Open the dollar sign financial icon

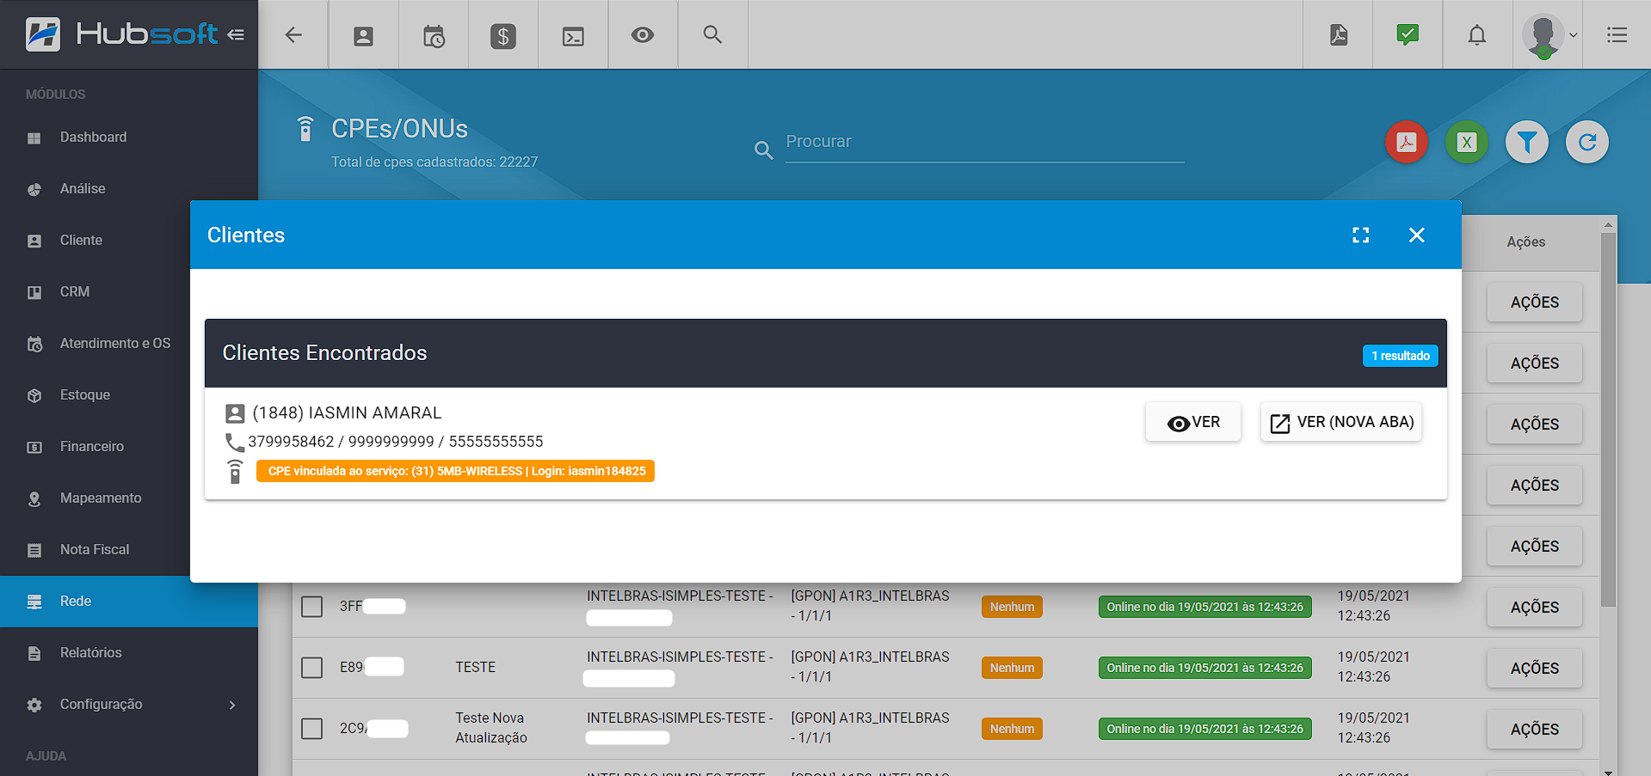pyautogui.click(x=503, y=34)
